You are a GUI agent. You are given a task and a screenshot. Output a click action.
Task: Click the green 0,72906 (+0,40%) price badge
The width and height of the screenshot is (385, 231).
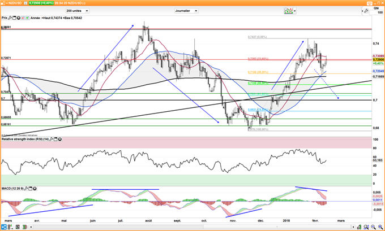point(41,3)
